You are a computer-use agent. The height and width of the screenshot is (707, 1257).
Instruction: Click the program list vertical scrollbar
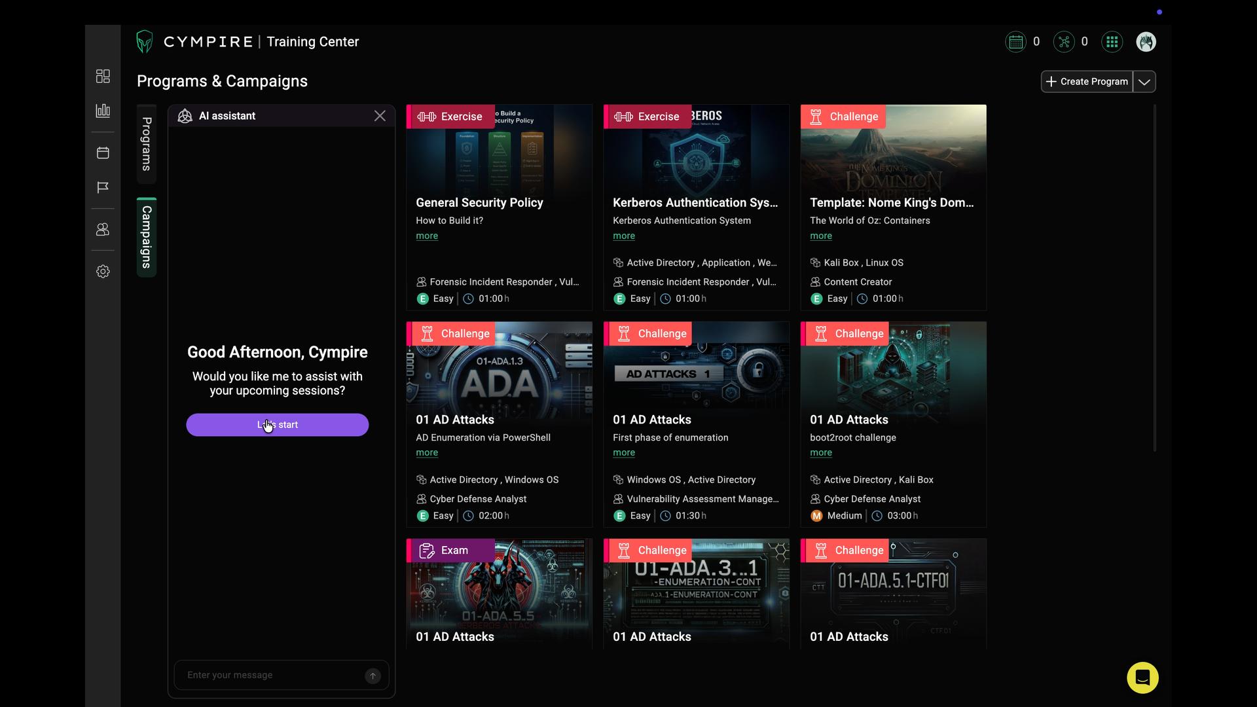coord(1154,278)
